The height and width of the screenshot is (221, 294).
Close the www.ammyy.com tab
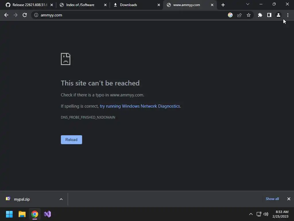pyautogui.click(x=212, y=5)
